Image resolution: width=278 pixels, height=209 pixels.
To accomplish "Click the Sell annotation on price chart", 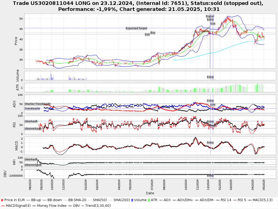I will (x=147, y=35).
